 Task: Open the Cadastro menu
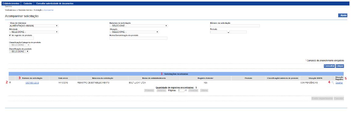(x=27, y=4)
